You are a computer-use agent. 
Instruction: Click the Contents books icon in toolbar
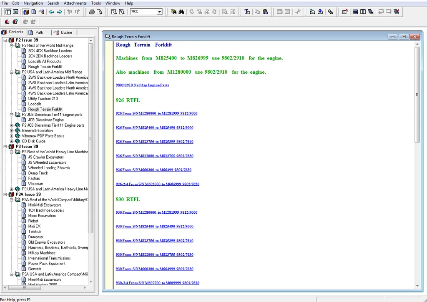coord(26,12)
